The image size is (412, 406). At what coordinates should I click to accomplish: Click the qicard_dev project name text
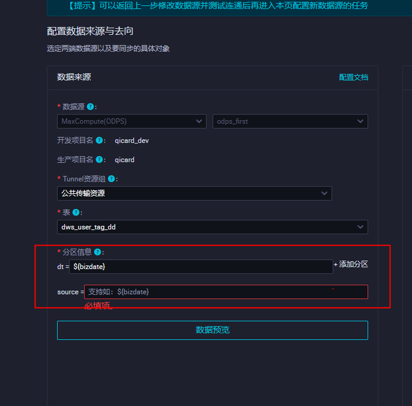pos(132,141)
